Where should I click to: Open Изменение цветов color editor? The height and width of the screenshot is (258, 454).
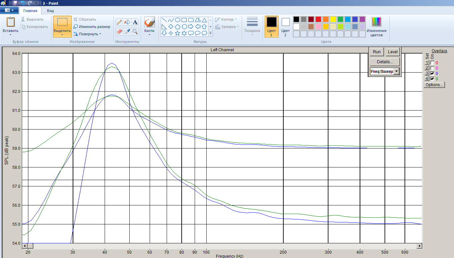pos(377,26)
